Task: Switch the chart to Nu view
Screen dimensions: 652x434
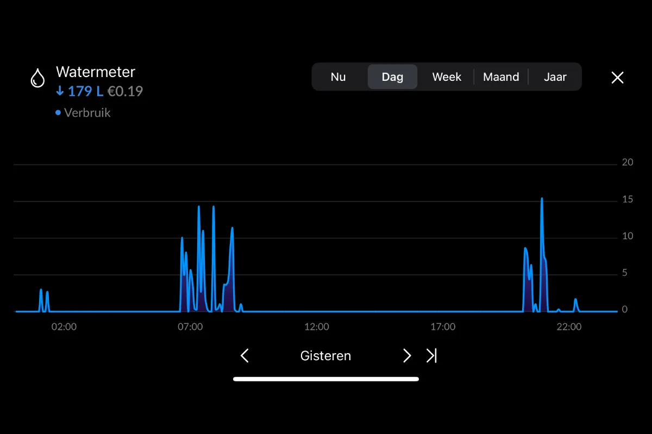Action: (x=338, y=76)
